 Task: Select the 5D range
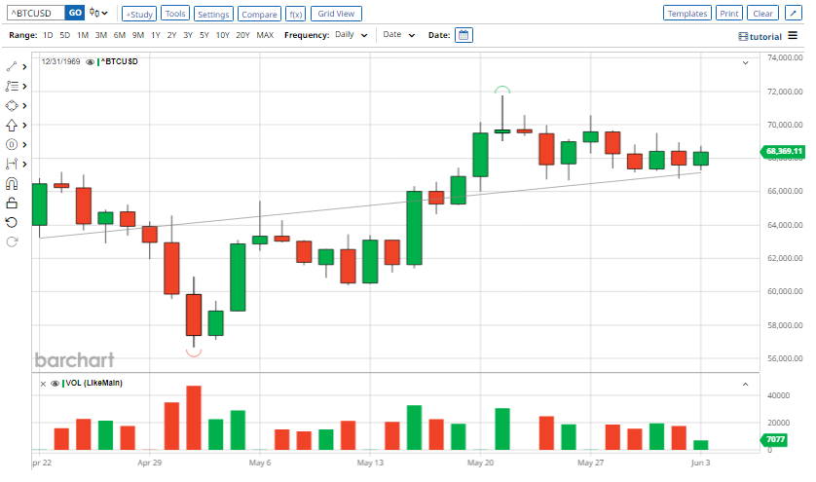click(64, 35)
